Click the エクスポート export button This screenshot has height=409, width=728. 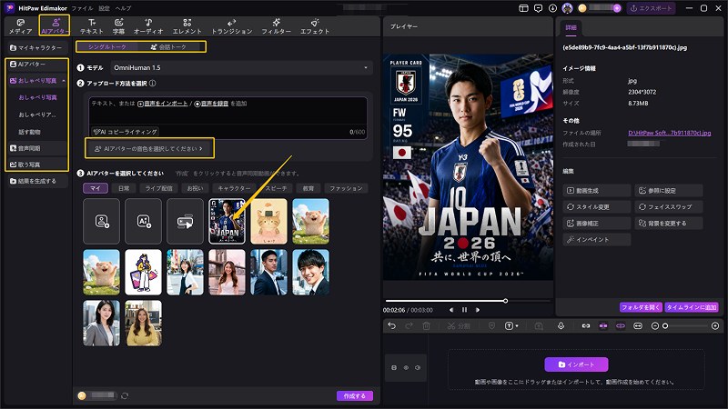tap(651, 8)
